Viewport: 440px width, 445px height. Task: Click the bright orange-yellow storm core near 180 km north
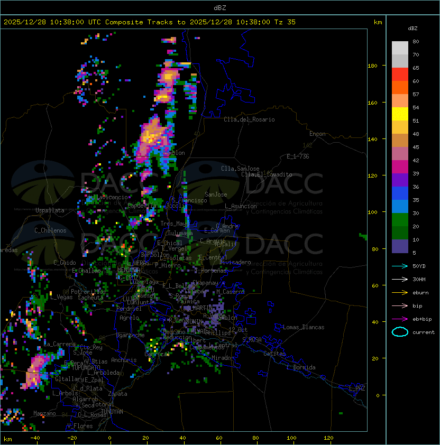click(168, 76)
